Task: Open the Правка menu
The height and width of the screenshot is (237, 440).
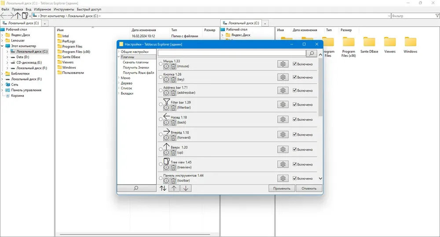Action: coord(17,9)
